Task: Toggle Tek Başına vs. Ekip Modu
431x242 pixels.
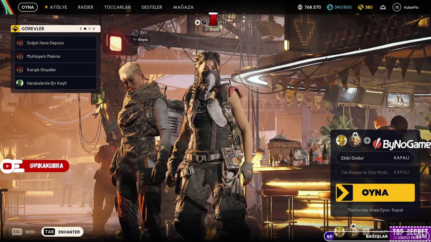Action: (375, 172)
